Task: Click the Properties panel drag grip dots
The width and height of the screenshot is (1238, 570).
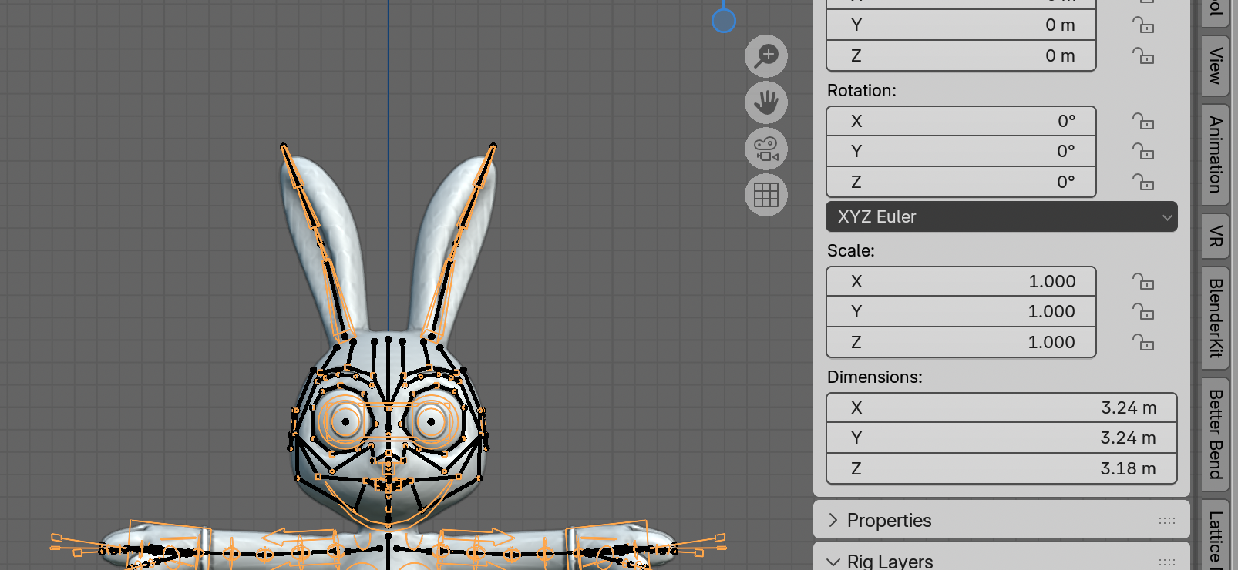Action: point(1167,521)
